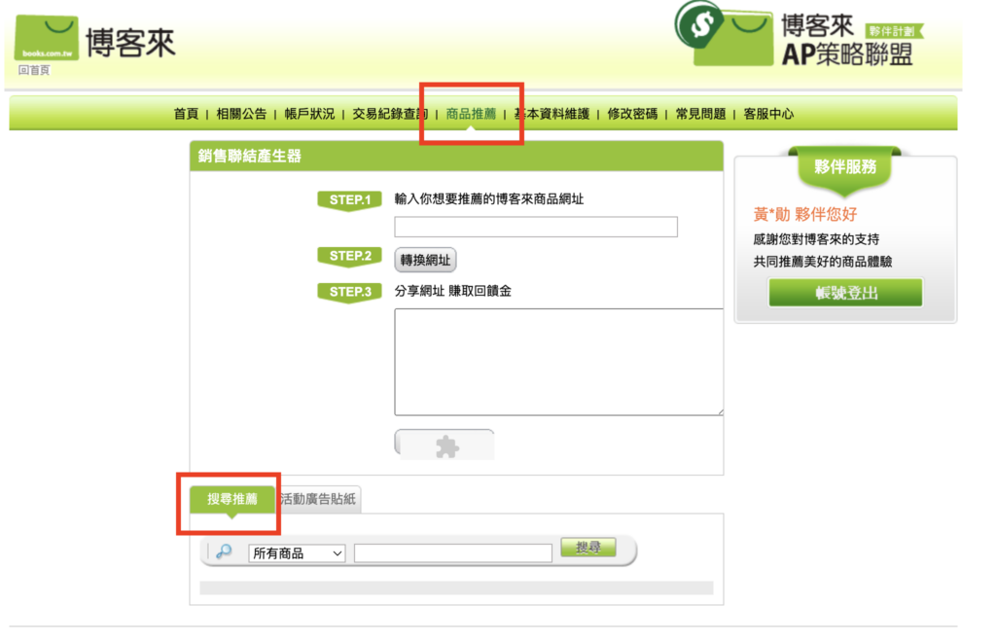Image resolution: width=996 pixels, height=640 pixels.
Task: Click inside the Step 3 share URL text area
Action: (557, 362)
